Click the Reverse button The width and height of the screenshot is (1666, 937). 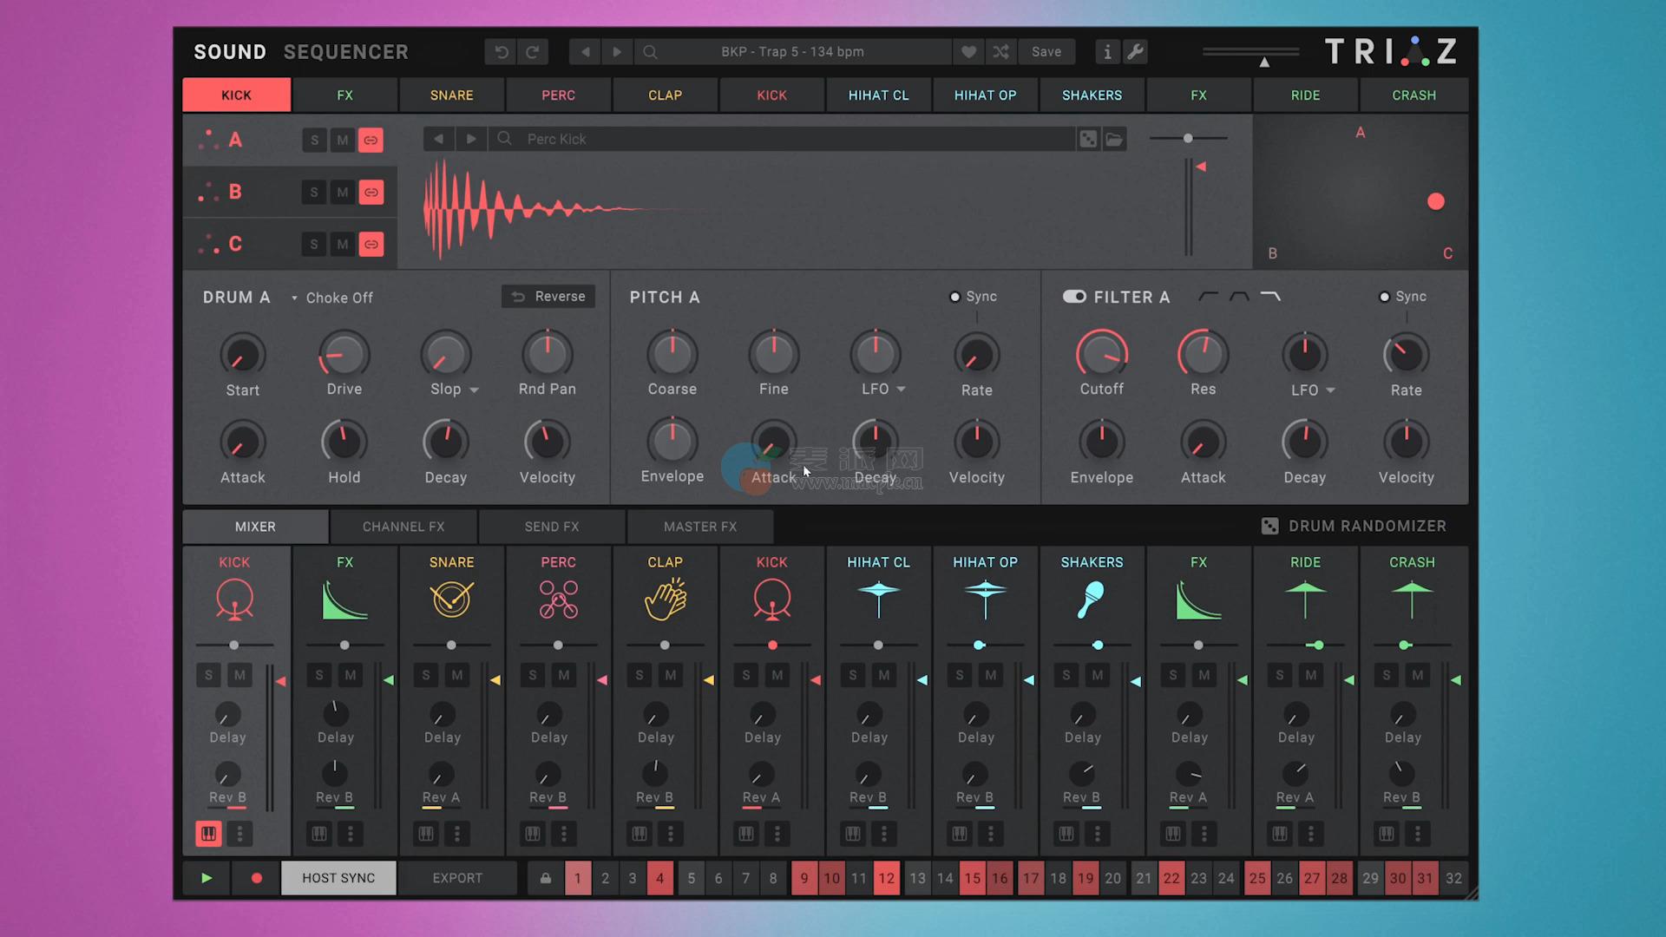coord(548,297)
